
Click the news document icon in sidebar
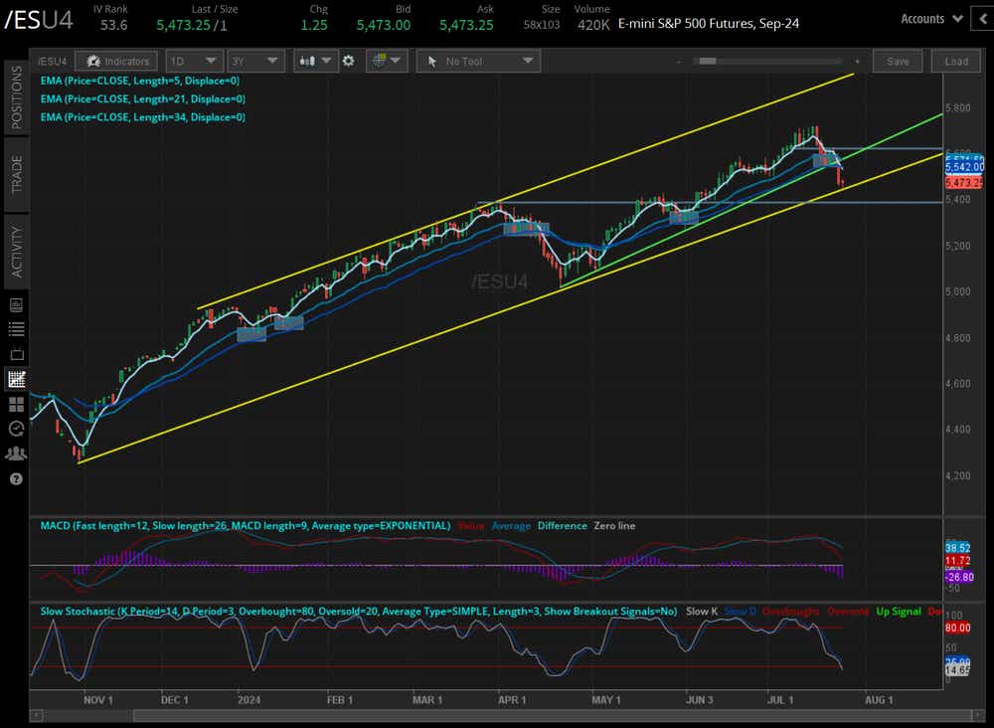click(x=15, y=304)
